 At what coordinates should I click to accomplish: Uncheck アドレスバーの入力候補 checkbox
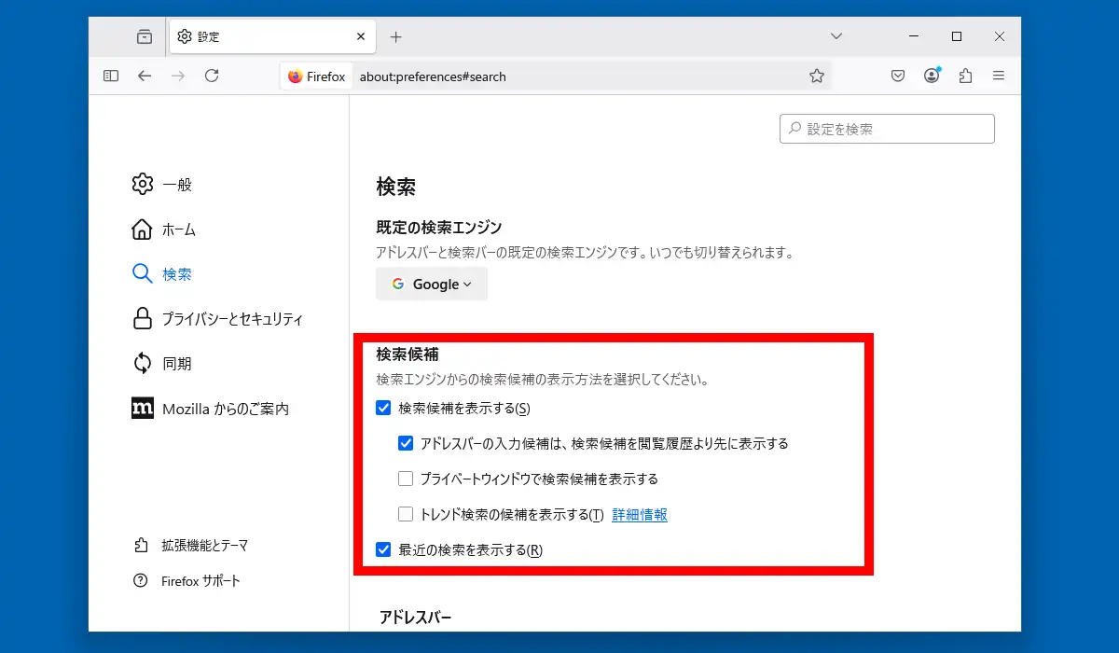[406, 443]
